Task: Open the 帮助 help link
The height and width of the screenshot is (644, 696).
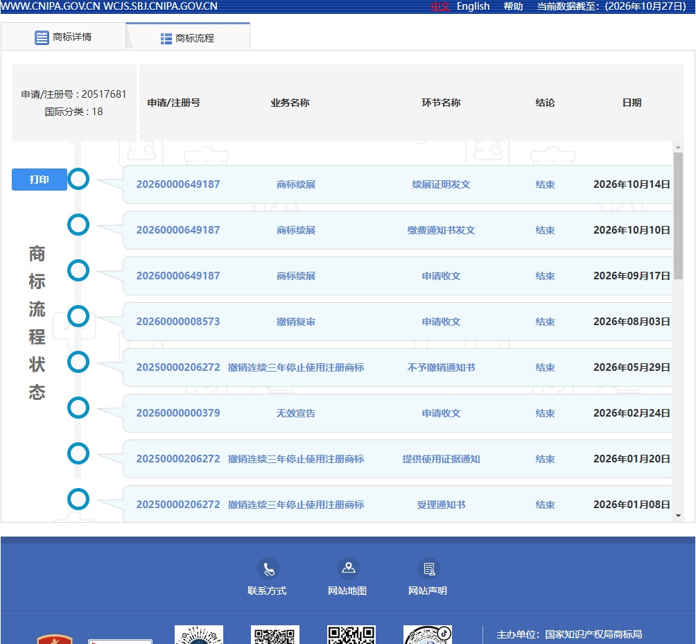Action: (x=513, y=6)
